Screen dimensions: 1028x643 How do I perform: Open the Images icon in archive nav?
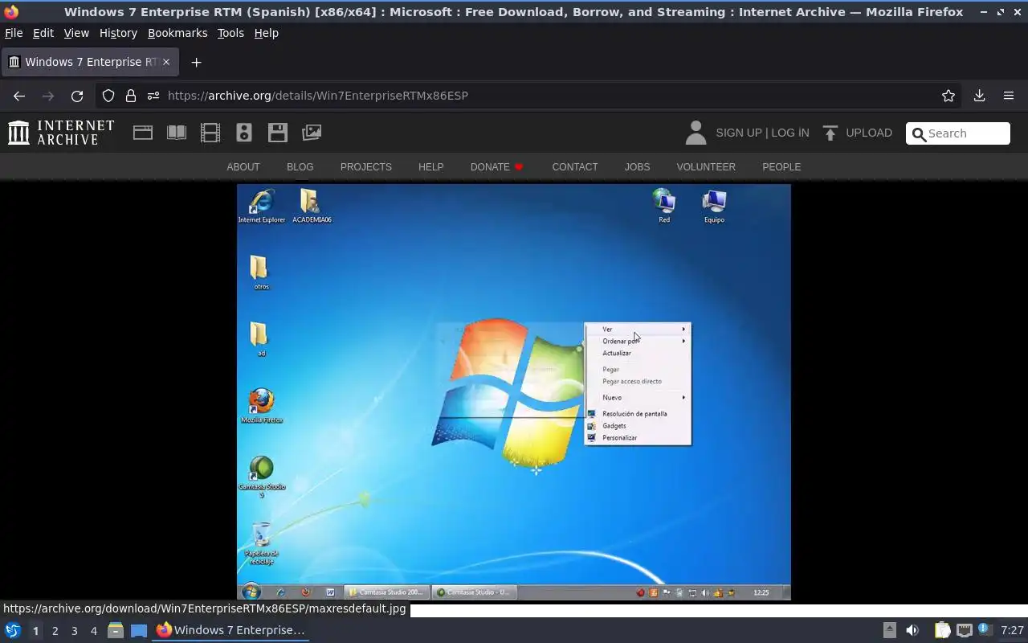click(312, 133)
